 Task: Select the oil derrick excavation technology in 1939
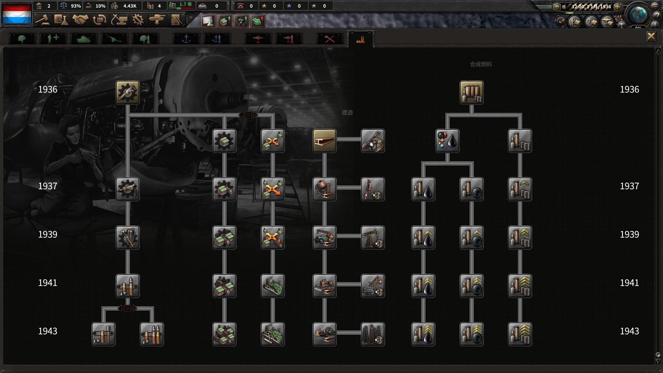pos(373,238)
